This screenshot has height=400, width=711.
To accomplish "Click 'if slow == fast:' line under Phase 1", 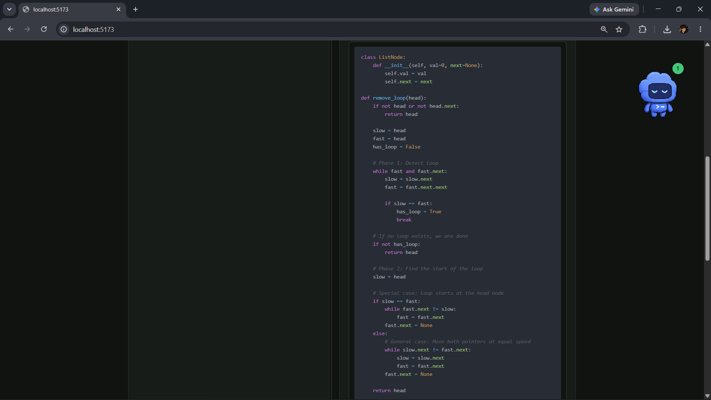I will 408,203.
